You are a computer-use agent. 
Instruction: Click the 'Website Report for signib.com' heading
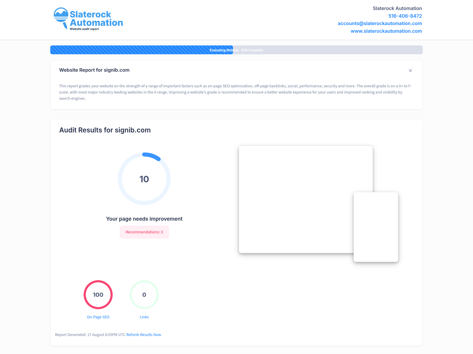94,70
